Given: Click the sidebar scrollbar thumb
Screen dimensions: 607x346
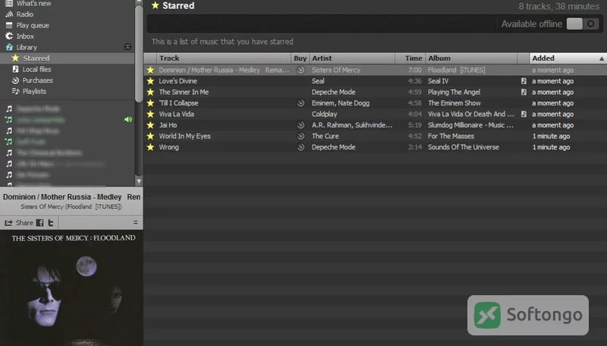Looking at the screenshot, I should tap(139, 53).
